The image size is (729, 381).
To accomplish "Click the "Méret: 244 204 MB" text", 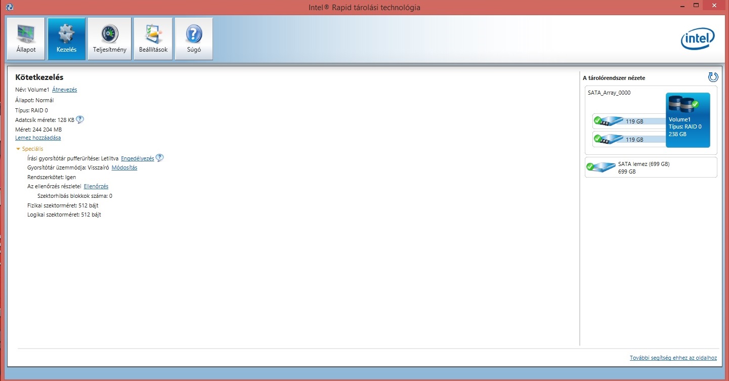I will pos(38,130).
